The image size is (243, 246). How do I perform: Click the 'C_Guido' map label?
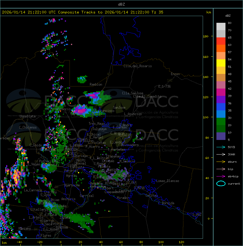[36, 145]
